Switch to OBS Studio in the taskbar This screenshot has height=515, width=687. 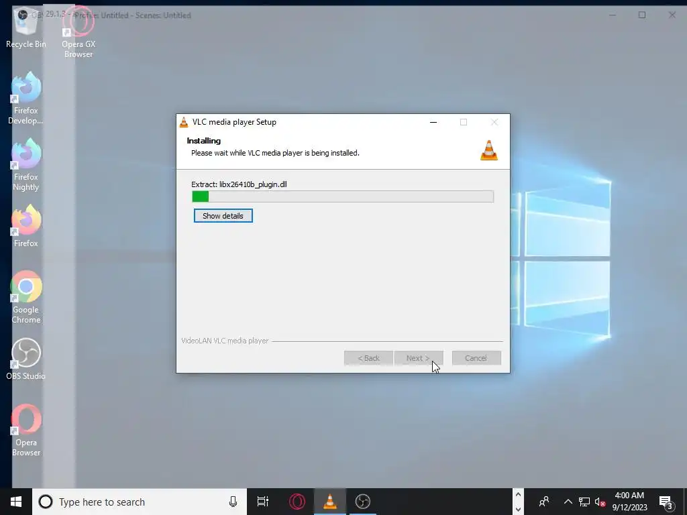click(363, 502)
